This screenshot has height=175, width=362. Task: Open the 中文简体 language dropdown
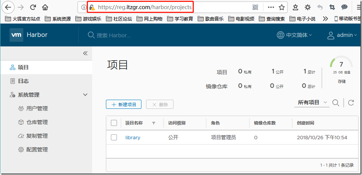click(x=294, y=35)
